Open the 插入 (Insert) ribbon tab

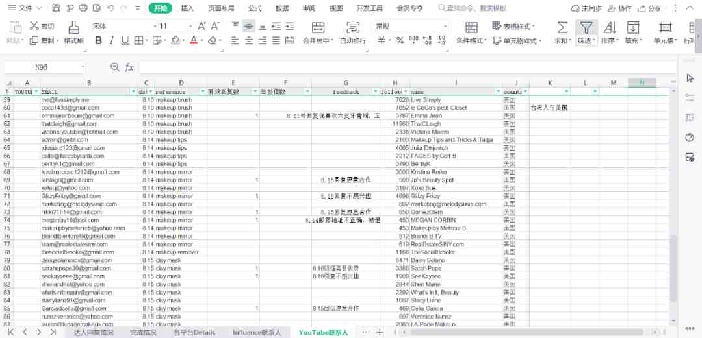click(x=187, y=8)
